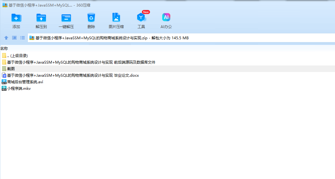Screen dimensions: 335x179
Task: Select the 截图 folder row
Action: point(167,69)
